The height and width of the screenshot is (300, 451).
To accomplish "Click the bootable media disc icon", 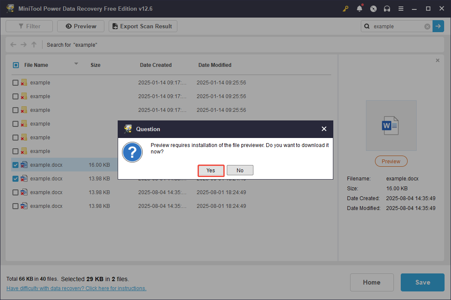I will (373, 9).
